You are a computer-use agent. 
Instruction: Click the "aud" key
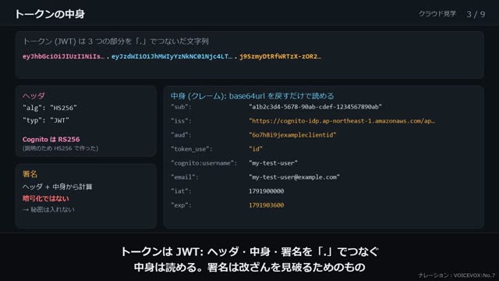[182, 135]
